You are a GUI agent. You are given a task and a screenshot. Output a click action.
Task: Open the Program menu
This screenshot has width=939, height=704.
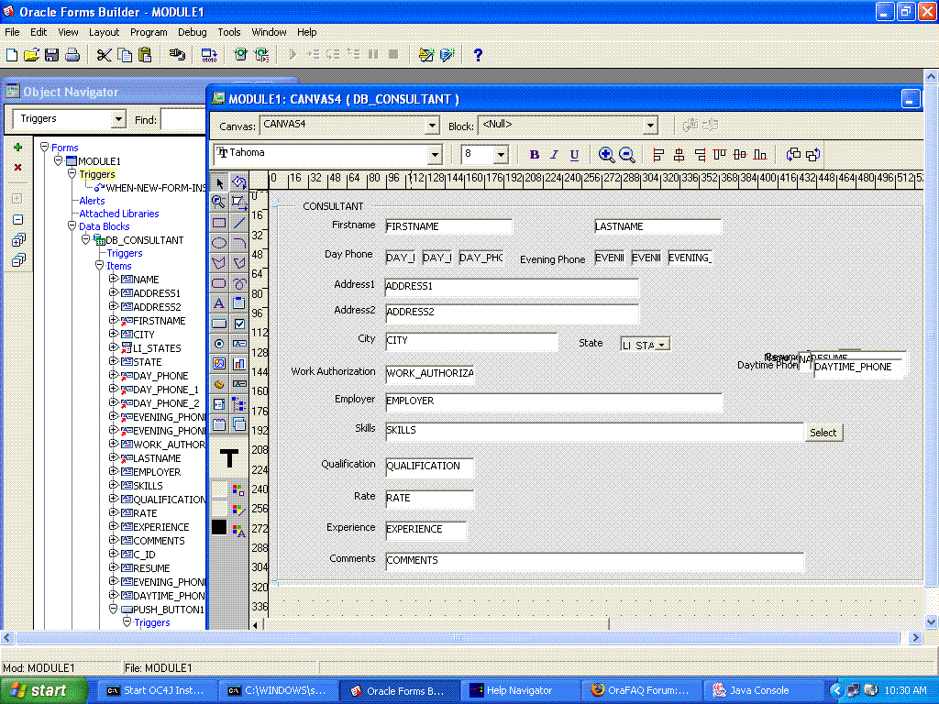[149, 32]
